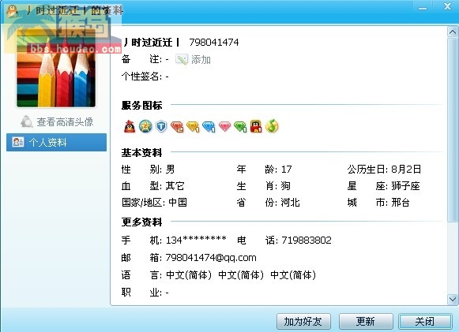459x332 pixels.
Task: Click the QQ penguin membership service icon
Action: pos(130,126)
